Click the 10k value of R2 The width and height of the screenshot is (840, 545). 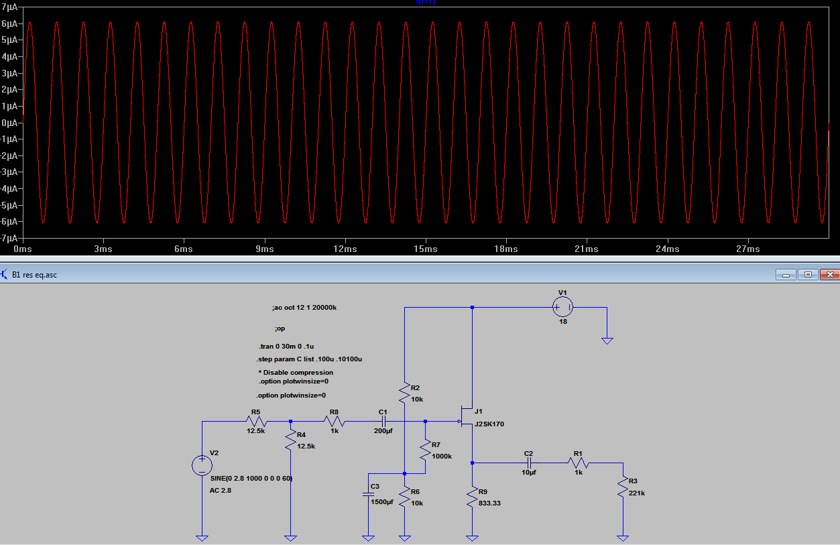point(416,399)
